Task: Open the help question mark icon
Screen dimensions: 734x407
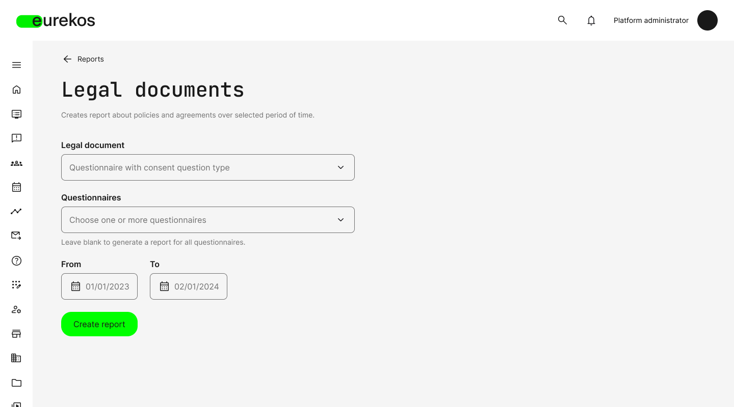Action: tap(16, 260)
